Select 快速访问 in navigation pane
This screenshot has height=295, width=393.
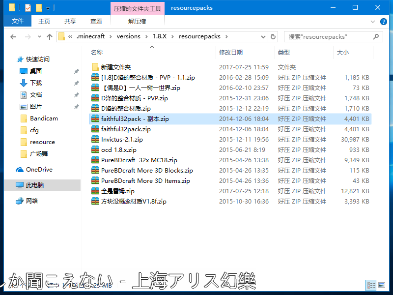coord(38,59)
